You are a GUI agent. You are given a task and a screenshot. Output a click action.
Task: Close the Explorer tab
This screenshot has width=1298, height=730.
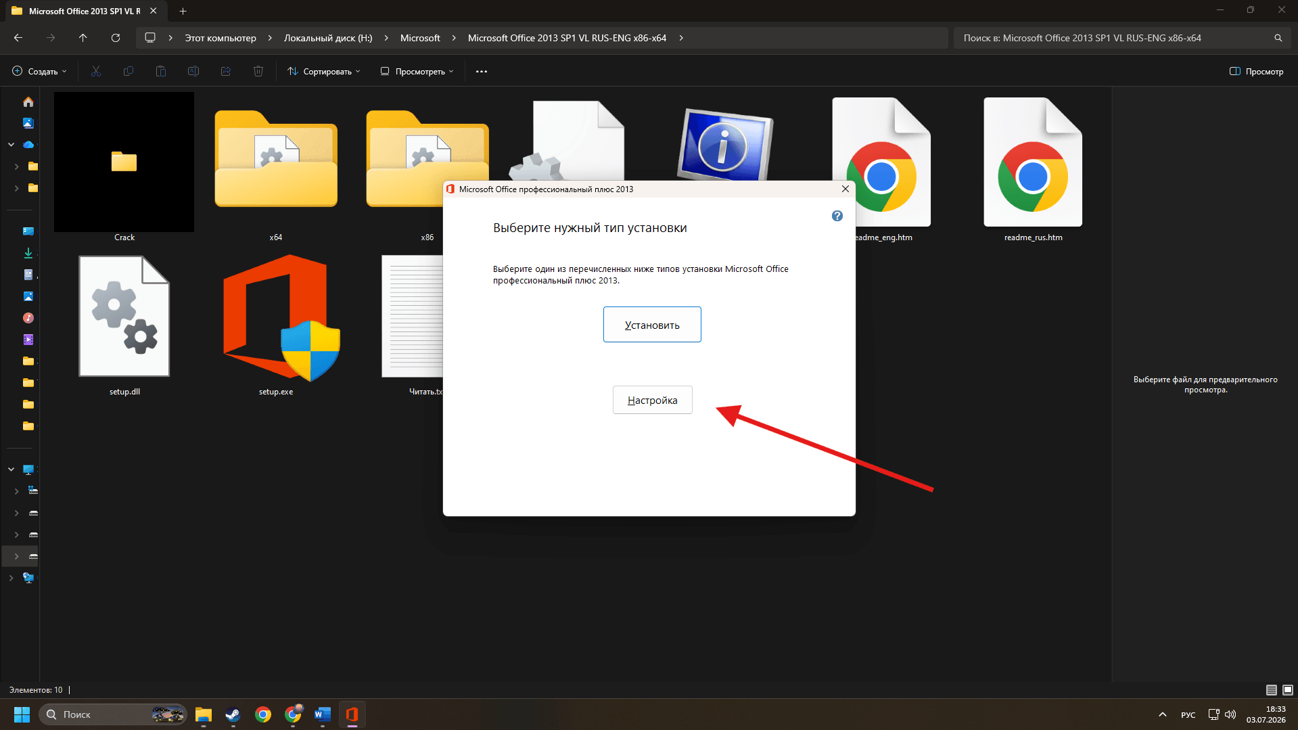point(154,11)
